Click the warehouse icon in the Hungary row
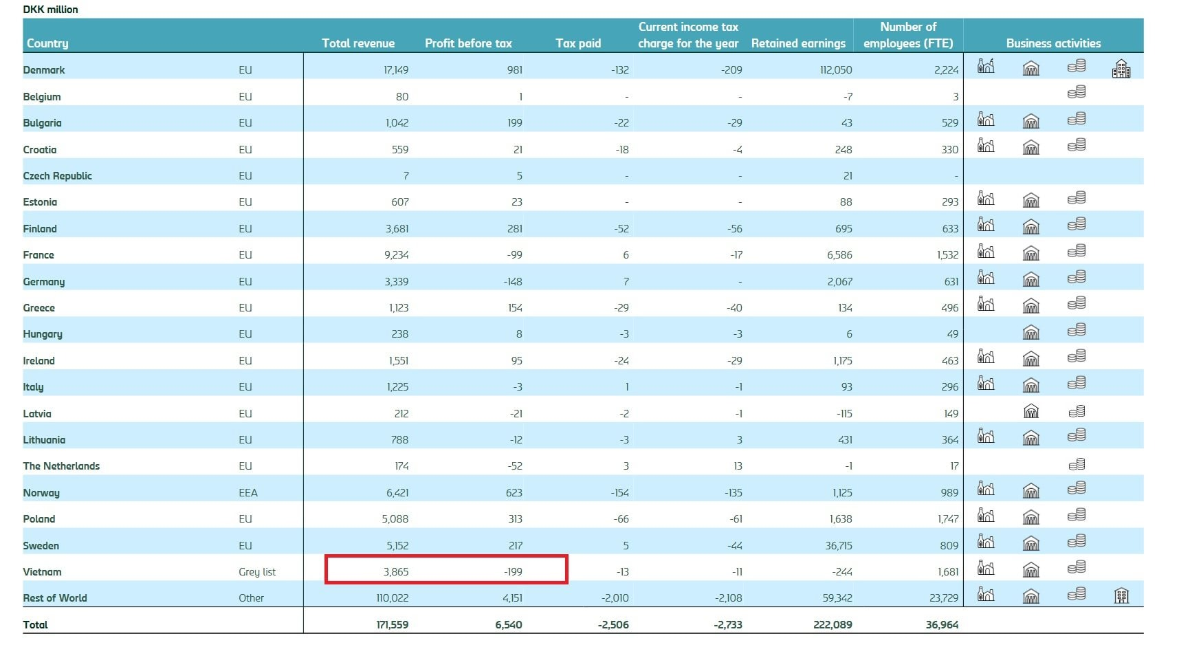This screenshot has width=1179, height=658. point(1031,333)
